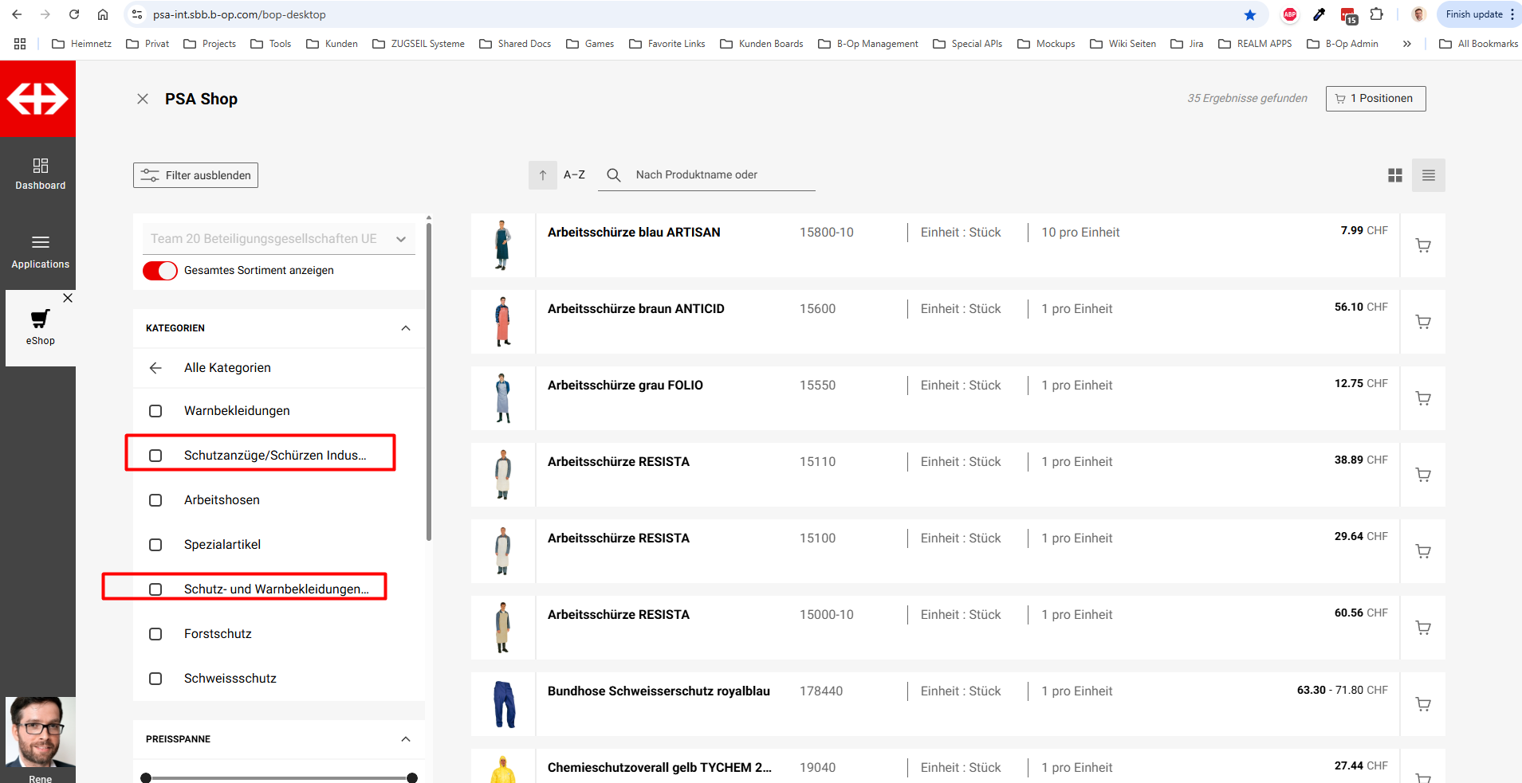Open Dashboard in the left sidebar
This screenshot has width=1522, height=783.
pyautogui.click(x=40, y=174)
